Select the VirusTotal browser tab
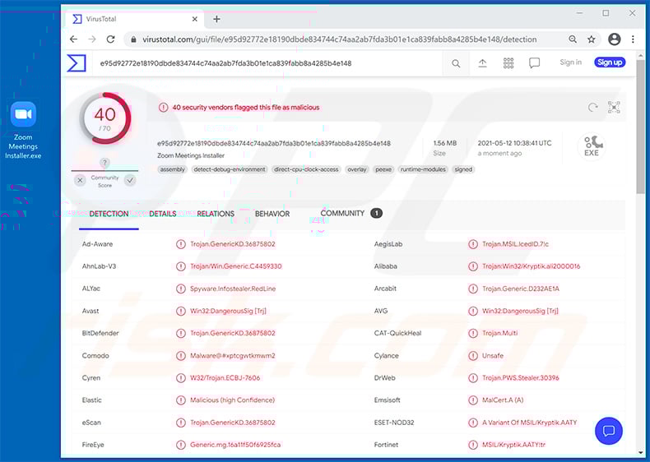This screenshot has width=650, height=462. tap(135, 19)
